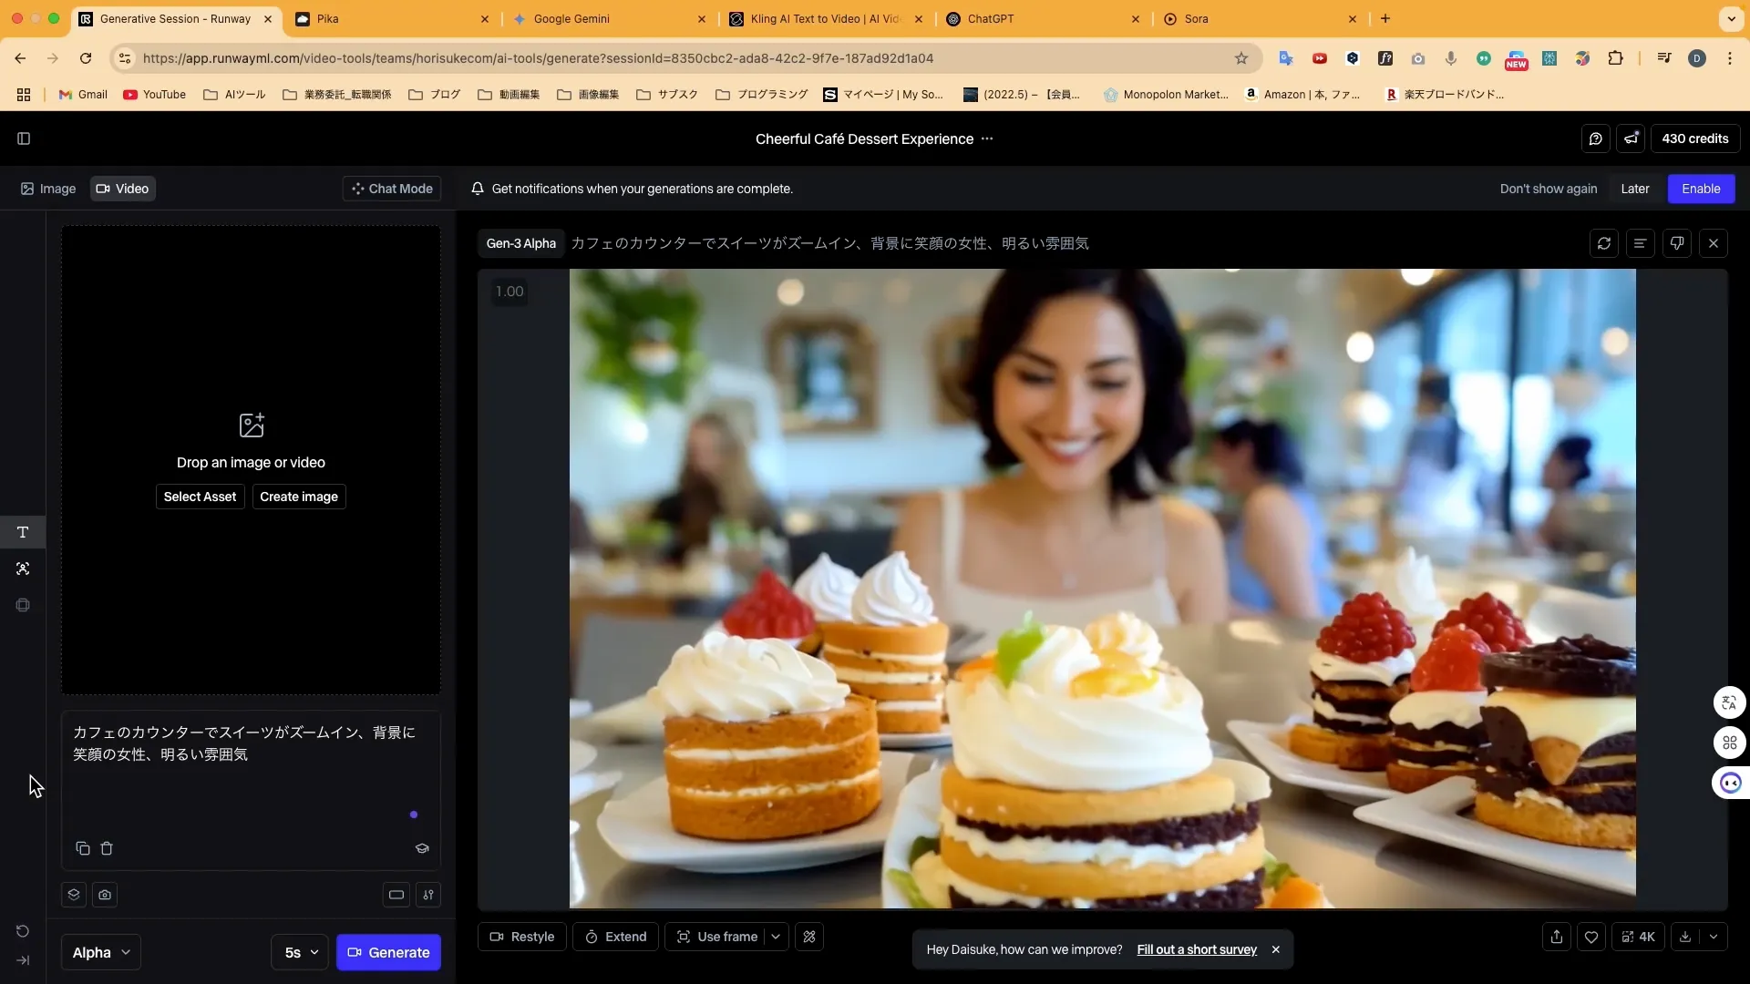Click inside the Japanese prompt text field
Image resolution: width=1750 pixels, height=984 pixels.
(246, 765)
